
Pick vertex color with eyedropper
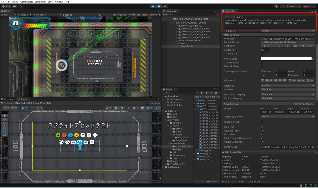(x=313, y=59)
